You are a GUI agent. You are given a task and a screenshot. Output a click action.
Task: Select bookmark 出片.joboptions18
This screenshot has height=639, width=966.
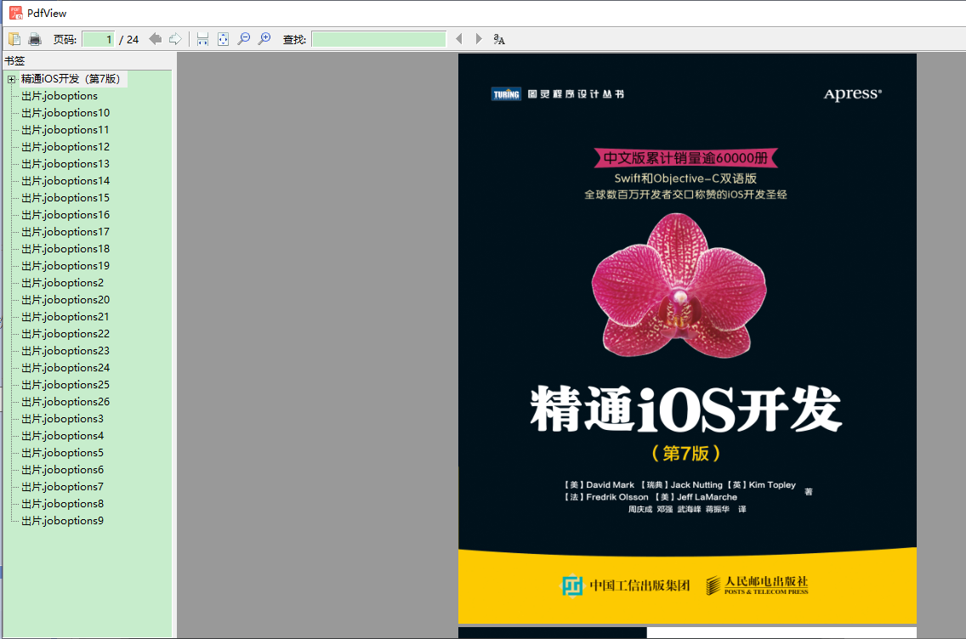click(65, 249)
